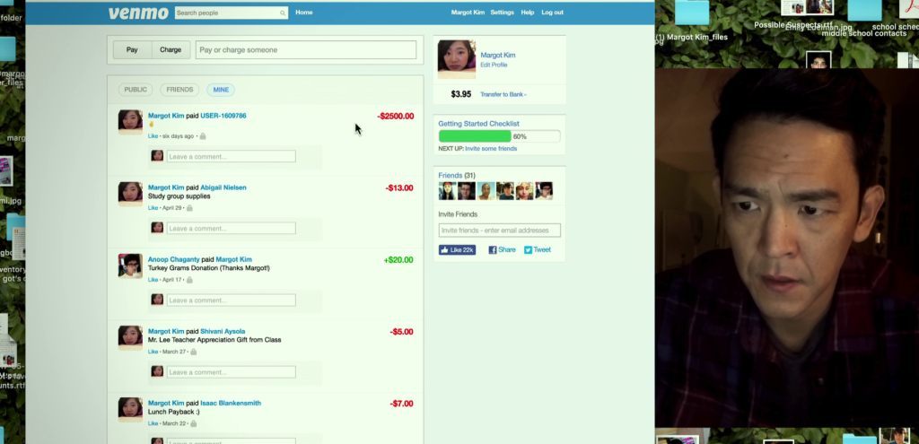Like the $2500 payment from six days ago

click(153, 136)
